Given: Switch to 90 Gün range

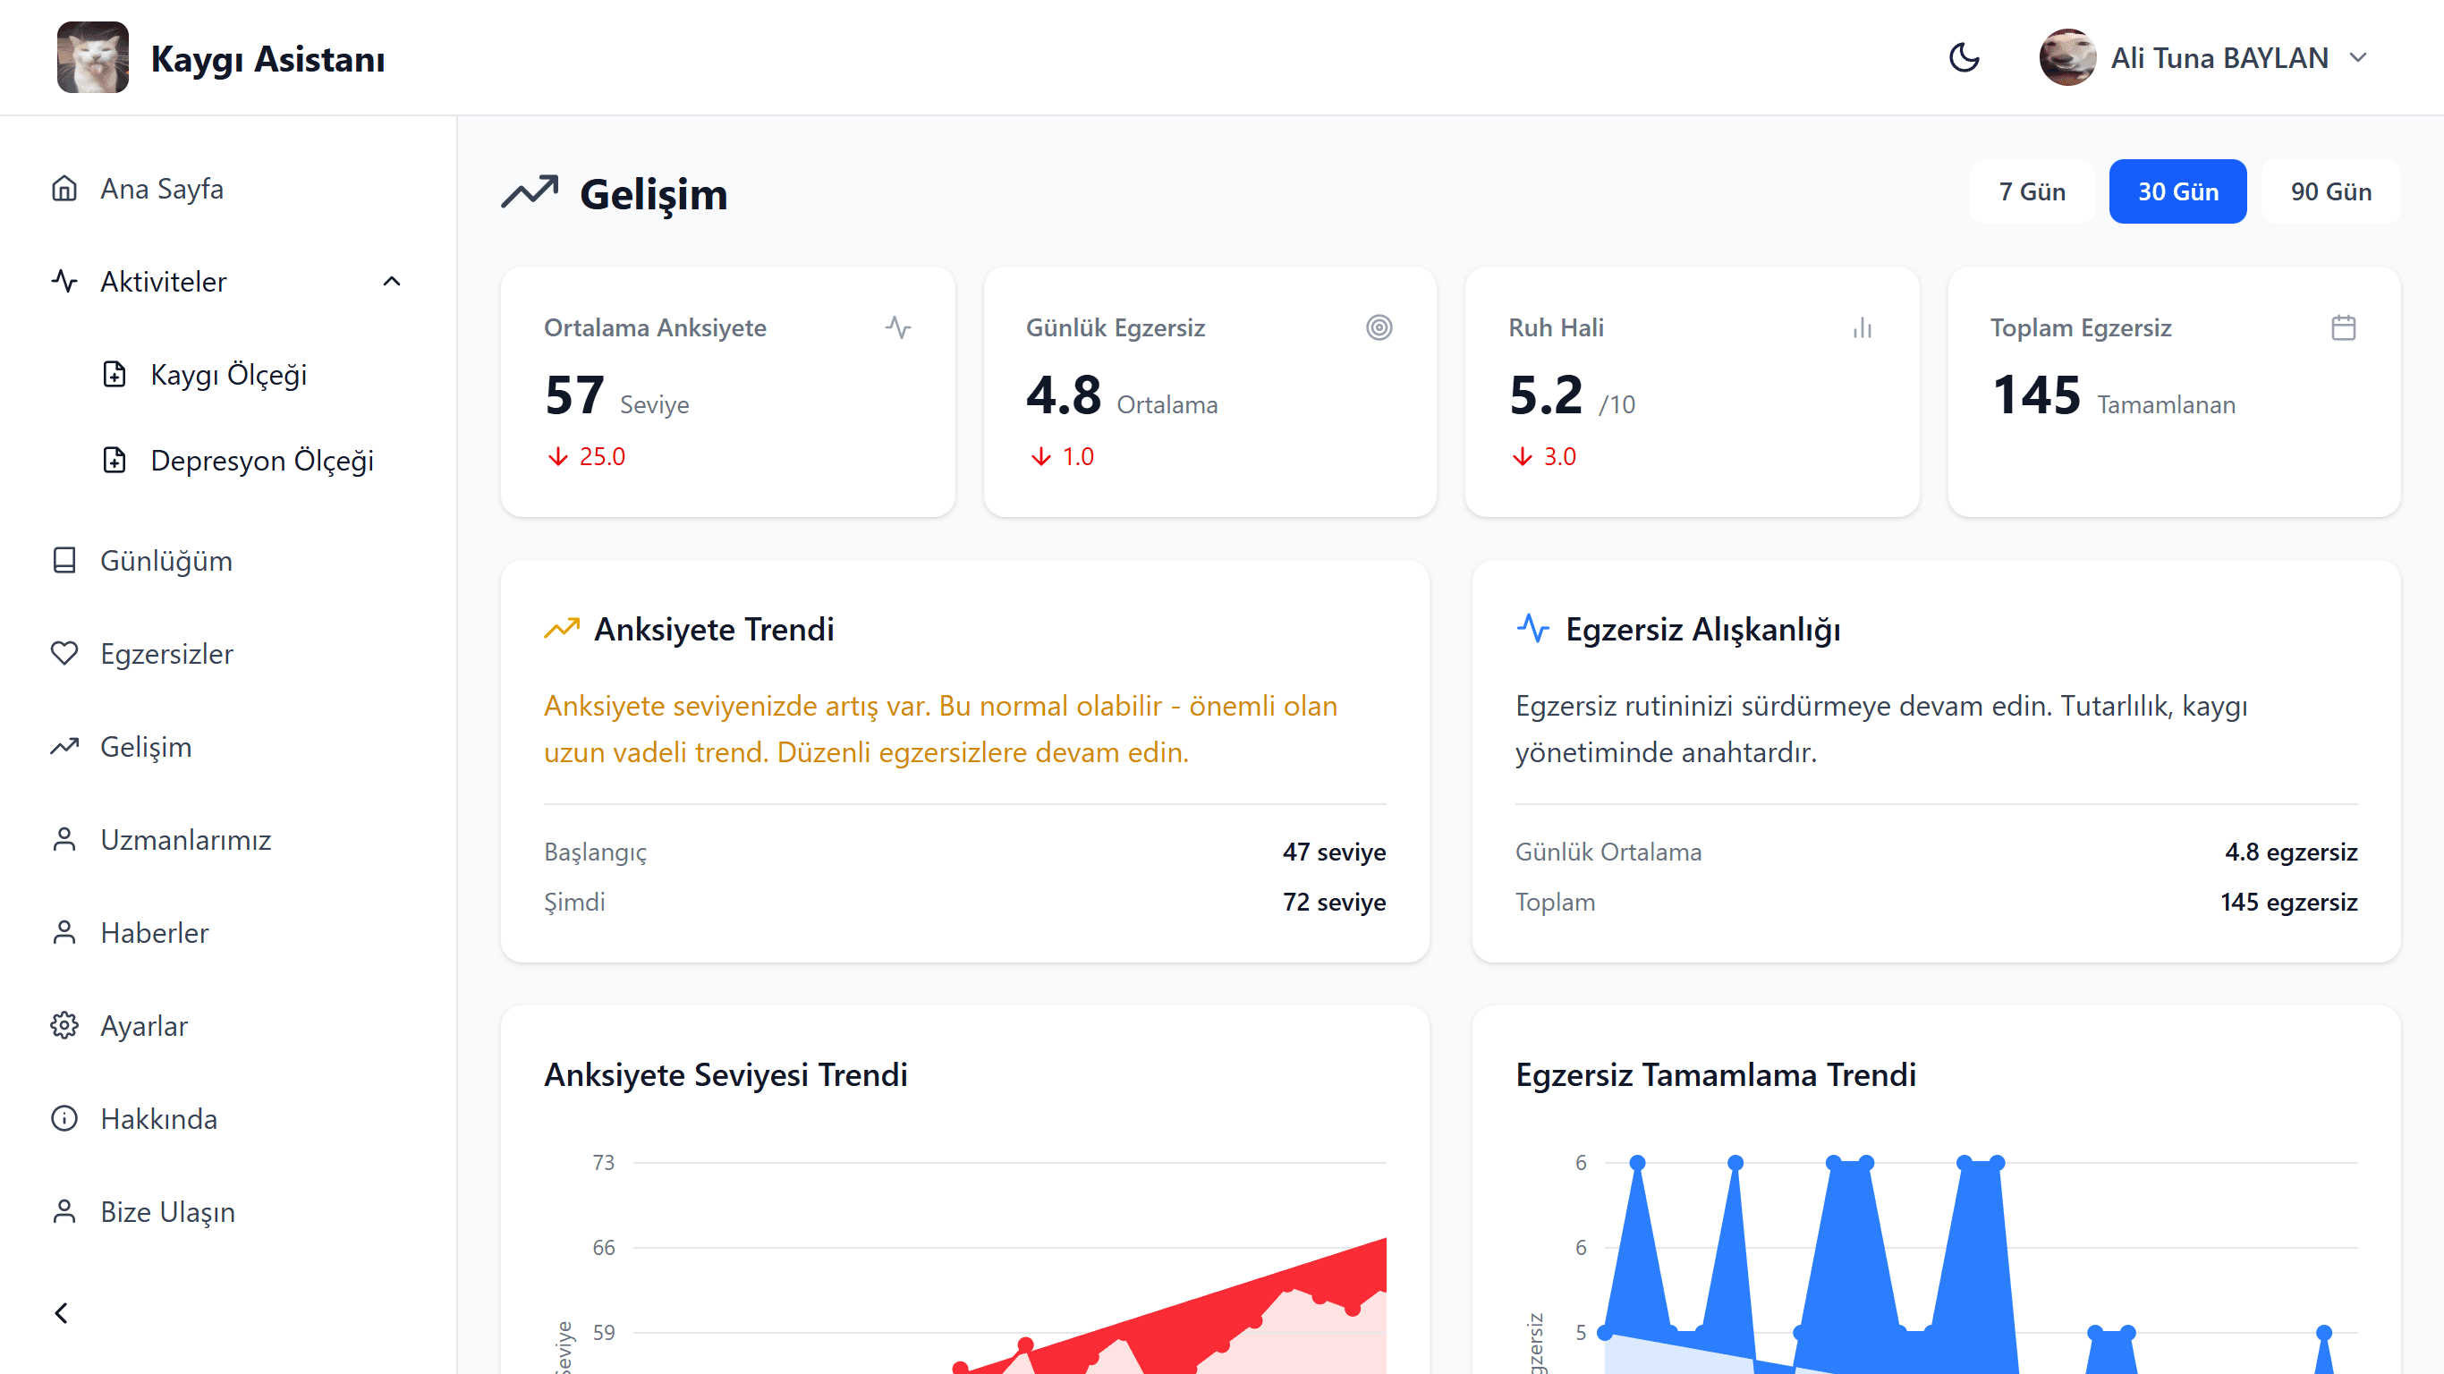Looking at the screenshot, I should pos(2330,191).
